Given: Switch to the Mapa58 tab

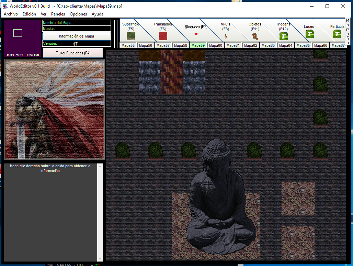Looking at the screenshot, I should tap(181, 45).
